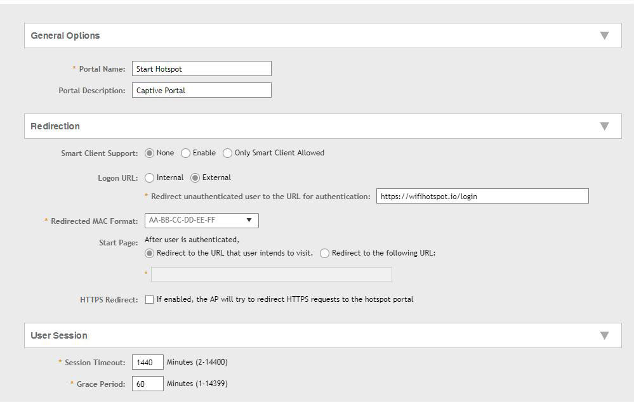Click the authentication redirect URL field
Screen dimensions: 634x402
482,197
